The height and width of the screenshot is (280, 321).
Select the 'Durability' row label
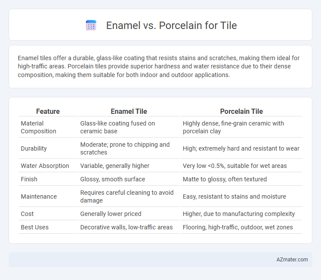[34, 148]
